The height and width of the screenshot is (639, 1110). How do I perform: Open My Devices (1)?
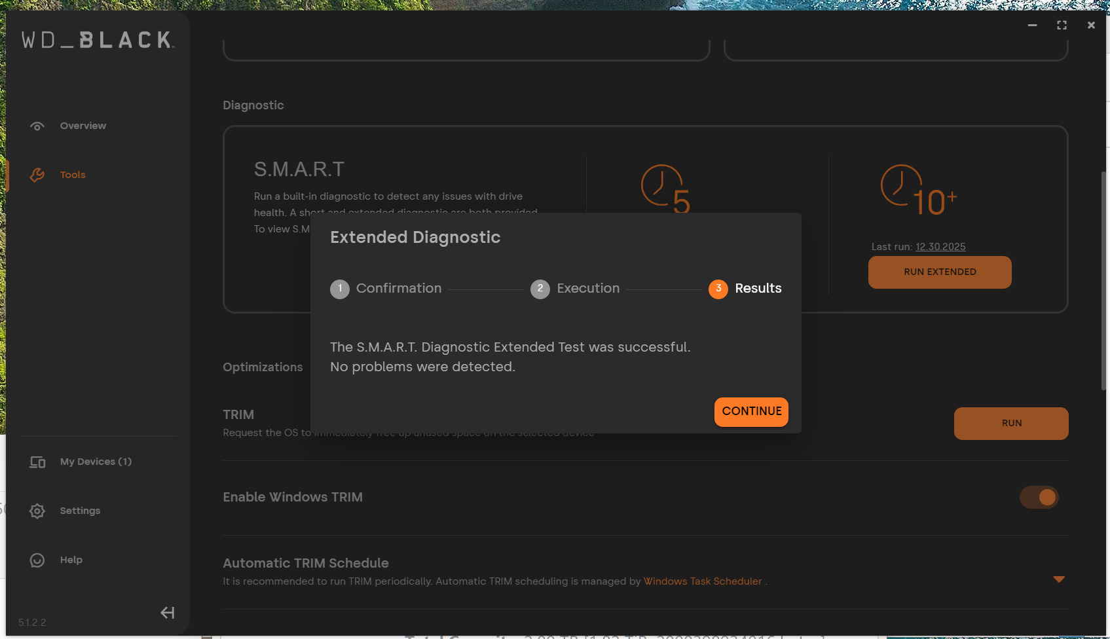pyautogui.click(x=96, y=462)
